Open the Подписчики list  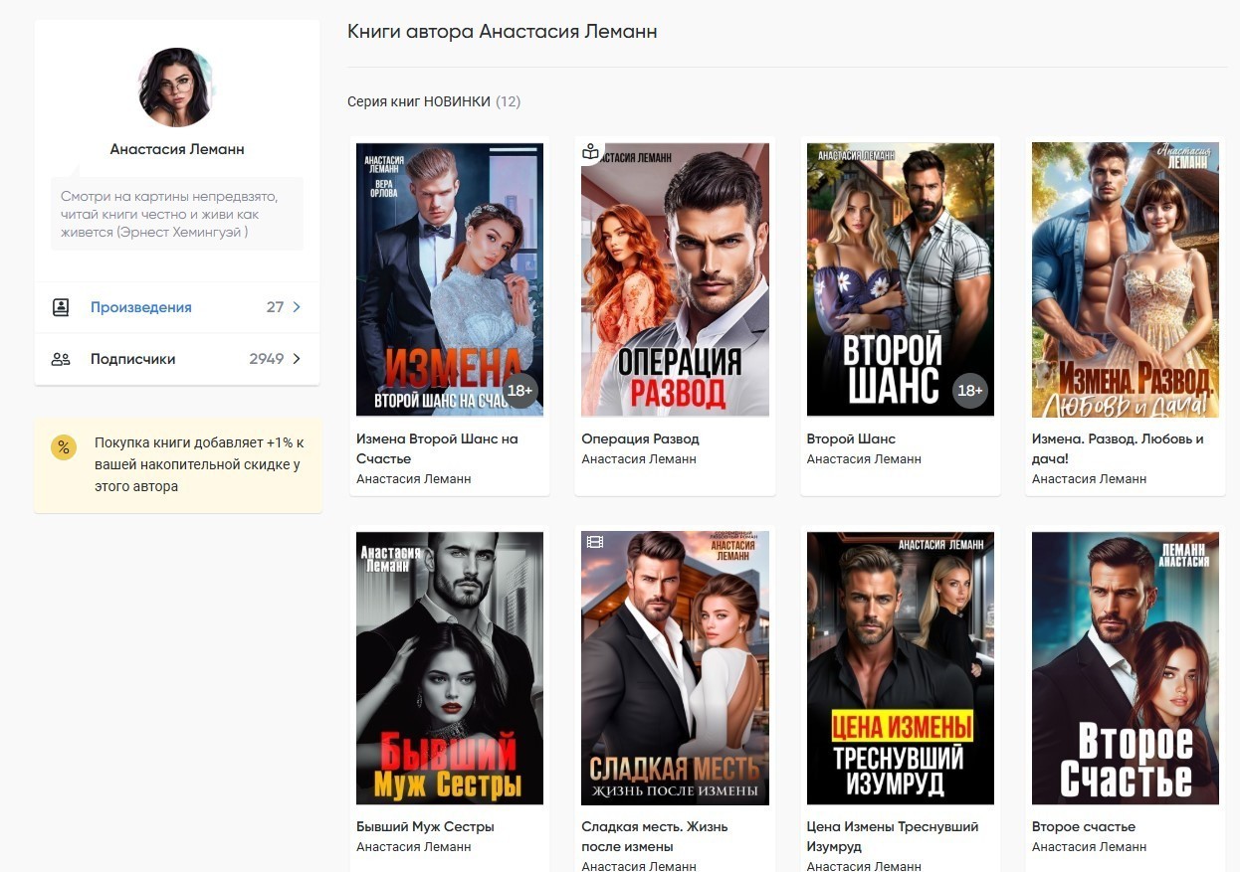132,359
